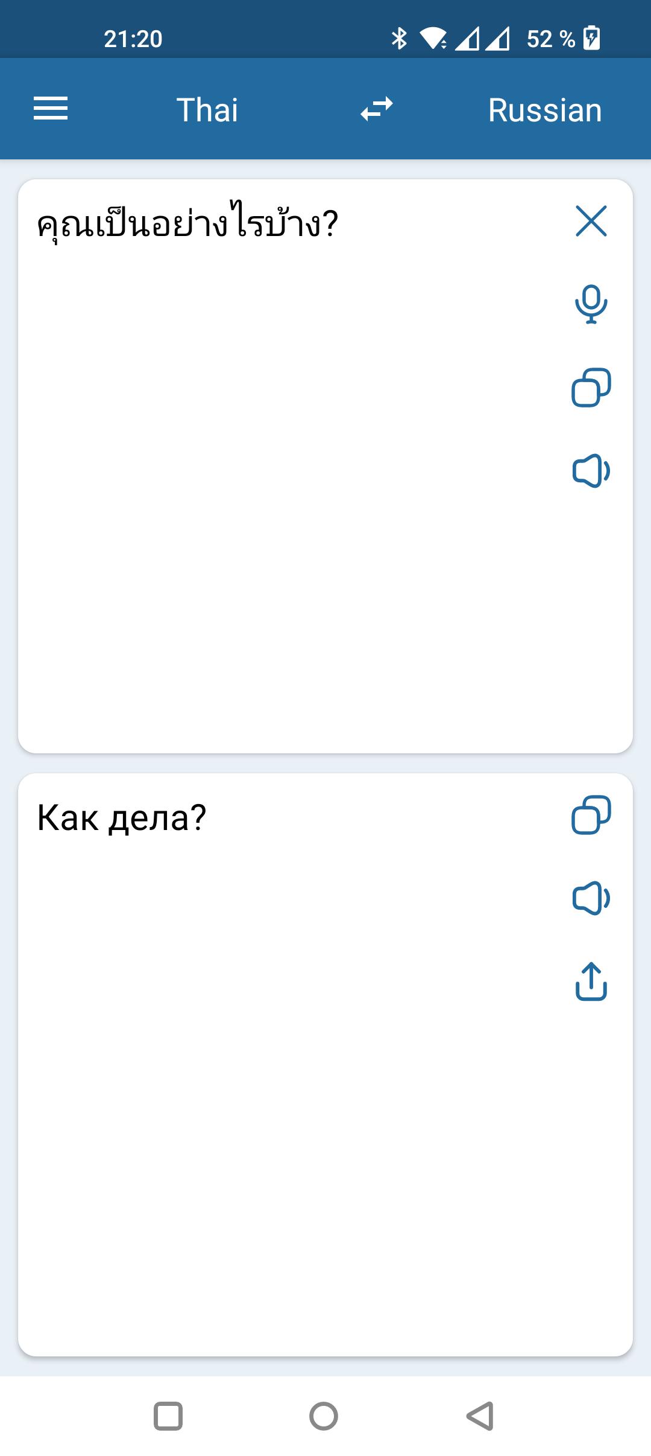Image resolution: width=651 pixels, height=1456 pixels.
Task: Tap the Bluetooth status icon
Action: tap(399, 39)
